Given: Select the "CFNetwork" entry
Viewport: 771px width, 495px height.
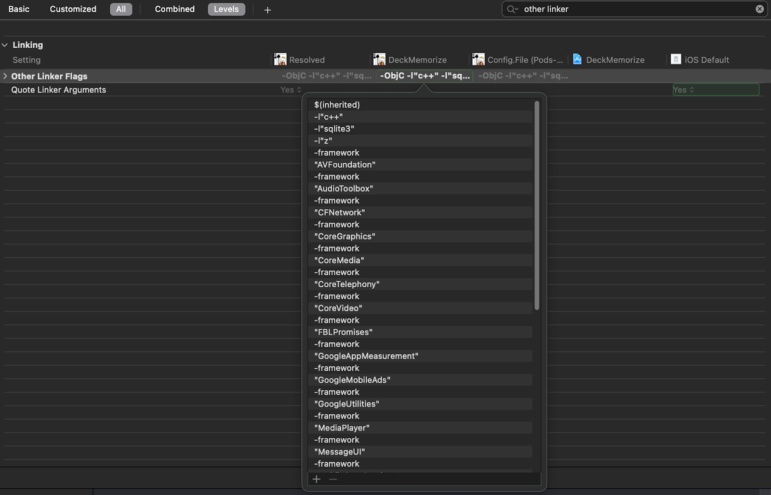Looking at the screenshot, I should pyautogui.click(x=420, y=212).
